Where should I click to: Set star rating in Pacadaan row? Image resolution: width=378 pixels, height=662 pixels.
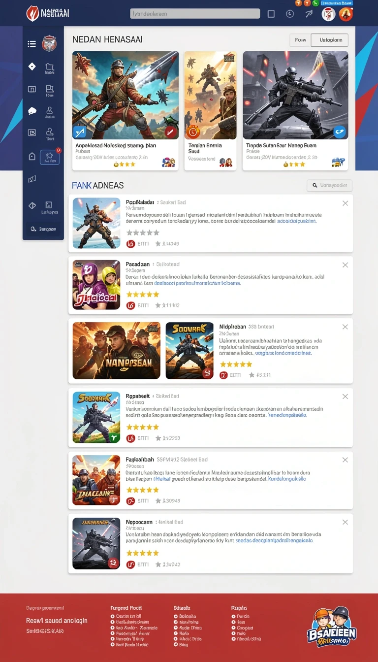[143, 295]
